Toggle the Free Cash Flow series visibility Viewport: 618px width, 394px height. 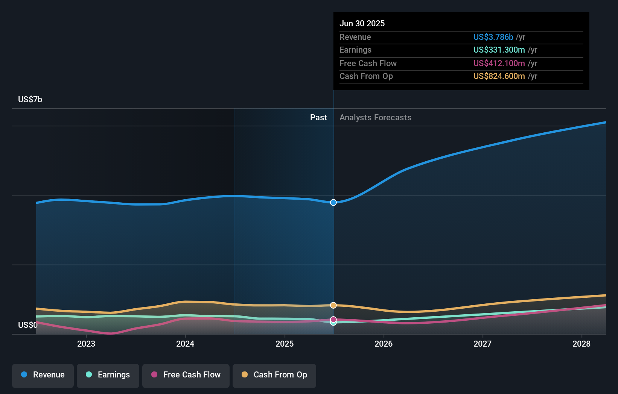click(x=186, y=375)
